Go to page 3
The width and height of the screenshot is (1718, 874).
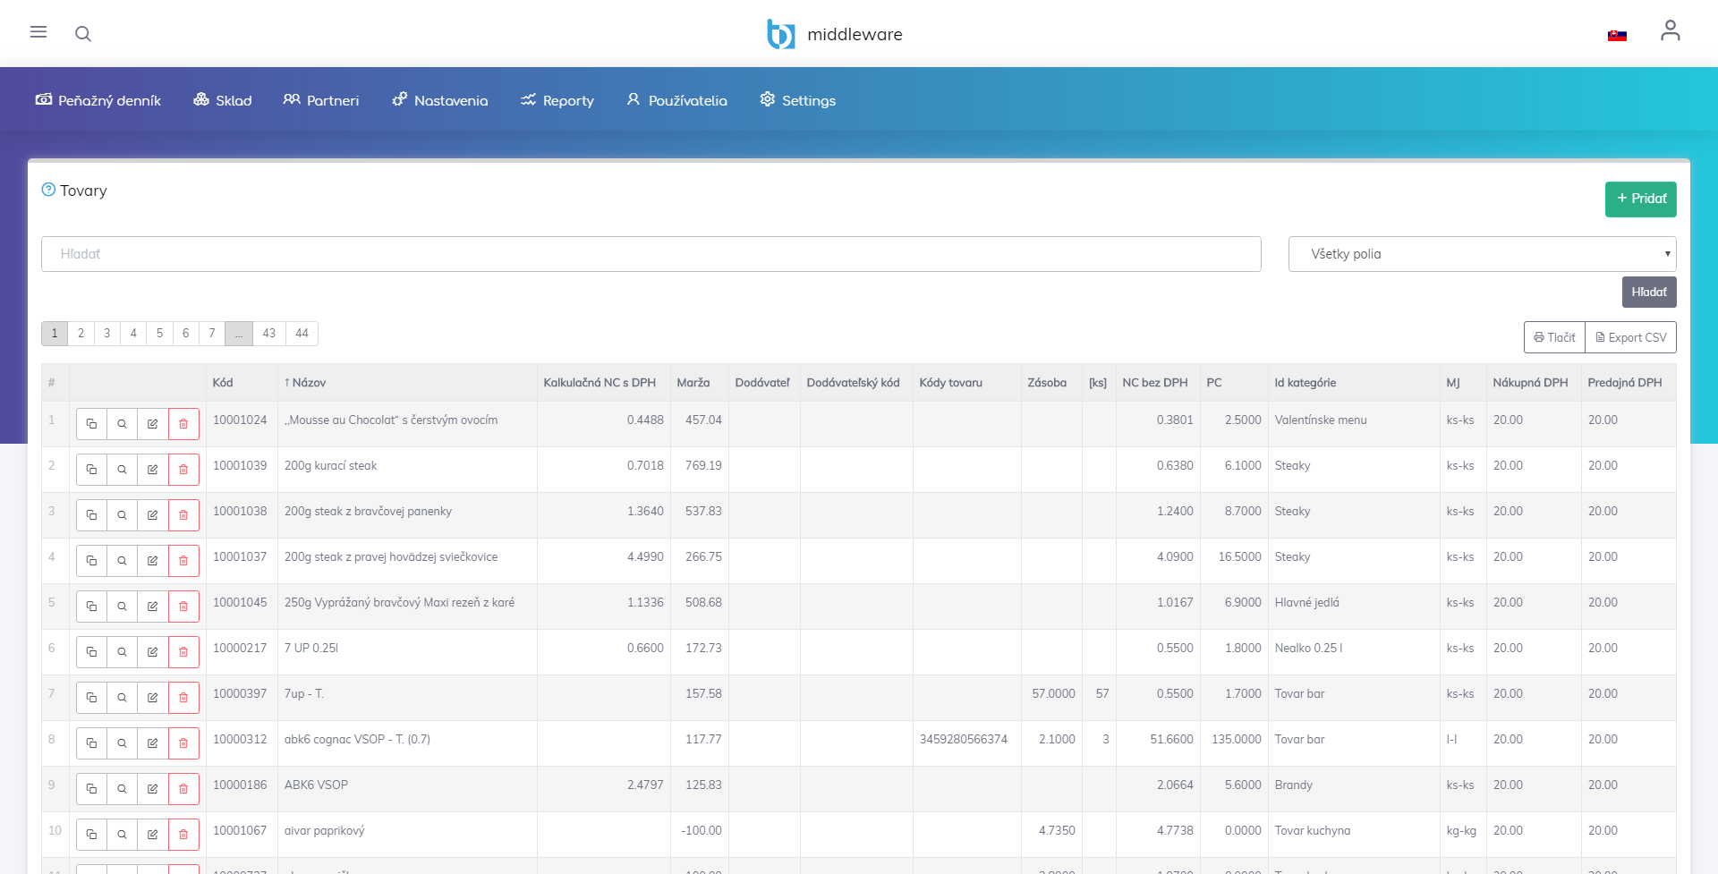click(x=106, y=333)
